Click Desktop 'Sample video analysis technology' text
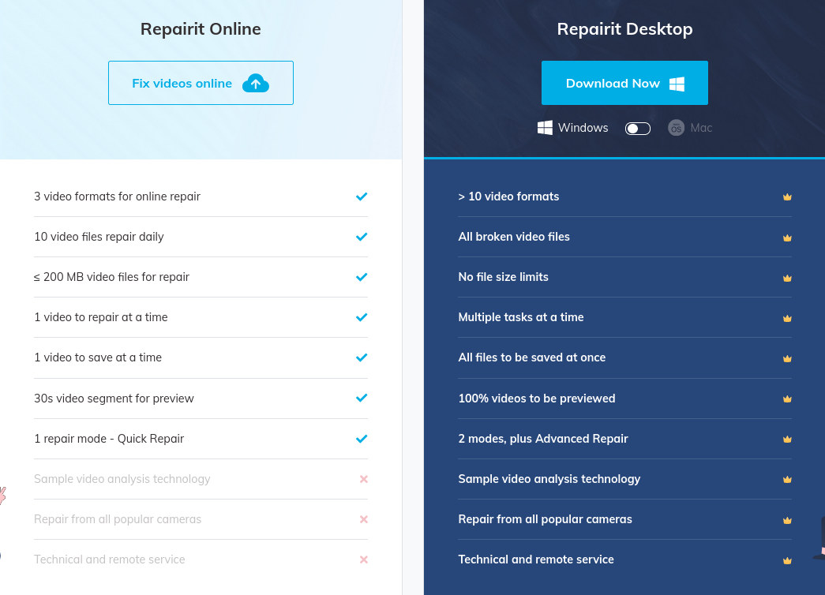The height and width of the screenshot is (595, 825). [x=549, y=479]
